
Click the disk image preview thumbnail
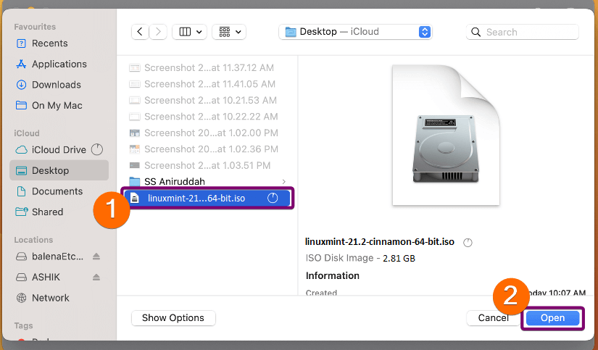446,135
